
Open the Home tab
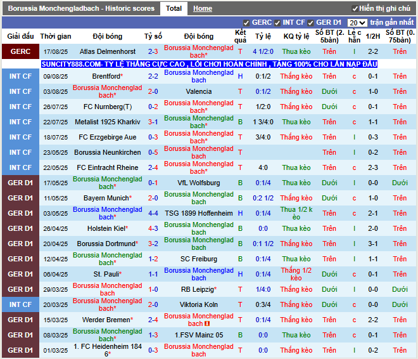pos(203,8)
